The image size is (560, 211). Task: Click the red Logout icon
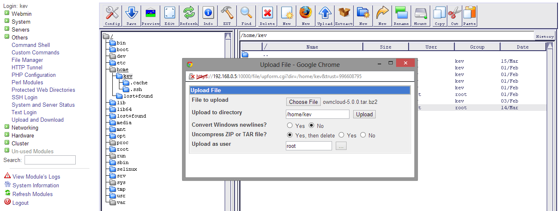7,202
